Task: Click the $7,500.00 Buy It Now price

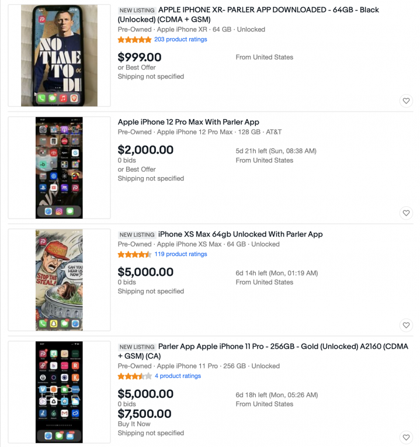Action: click(x=144, y=414)
